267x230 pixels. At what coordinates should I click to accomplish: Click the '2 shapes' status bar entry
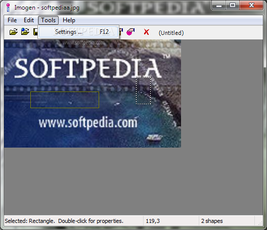tap(212, 221)
